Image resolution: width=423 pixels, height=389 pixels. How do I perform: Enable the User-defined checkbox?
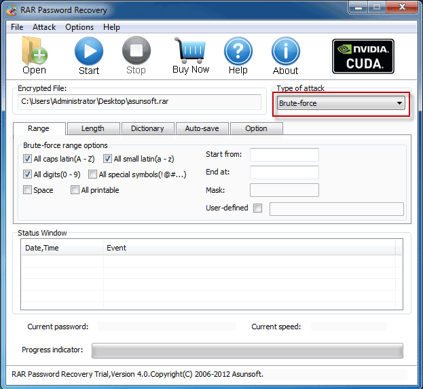pyautogui.click(x=257, y=208)
